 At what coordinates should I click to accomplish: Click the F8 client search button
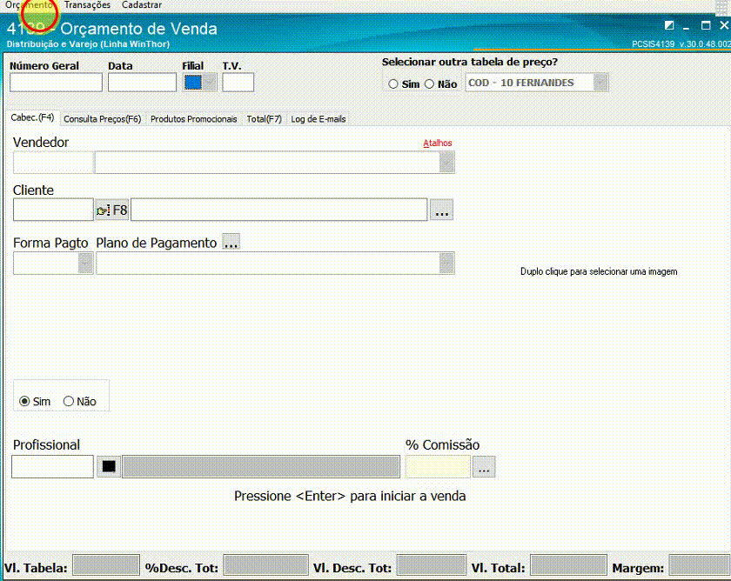click(x=112, y=210)
